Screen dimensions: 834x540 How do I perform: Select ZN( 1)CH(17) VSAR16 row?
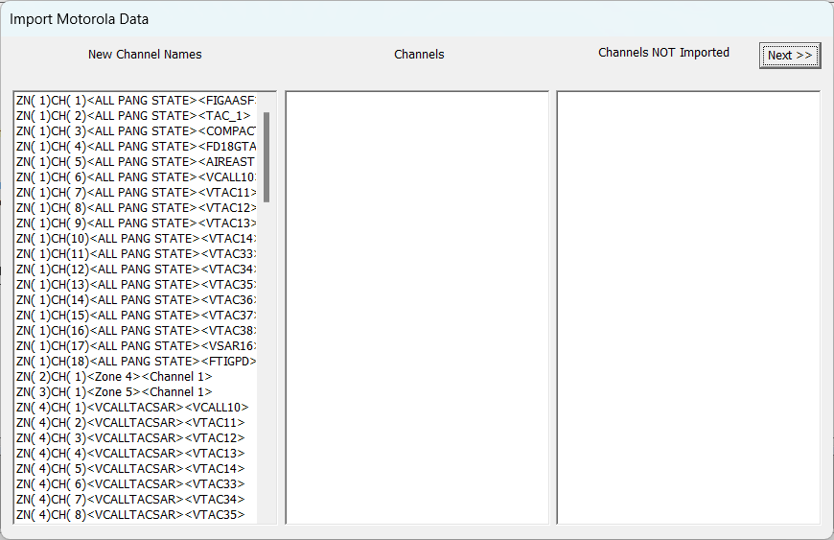[x=136, y=346]
